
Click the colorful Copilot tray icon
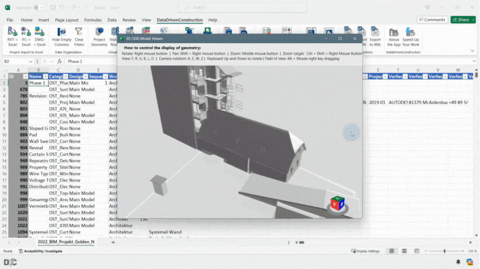click(x=469, y=262)
